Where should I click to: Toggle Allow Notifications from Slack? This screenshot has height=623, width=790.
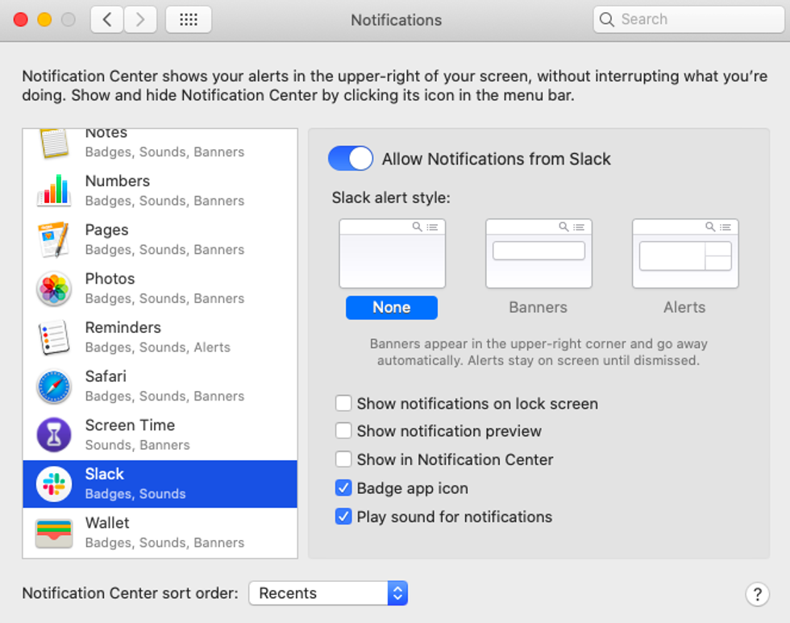[x=350, y=158]
